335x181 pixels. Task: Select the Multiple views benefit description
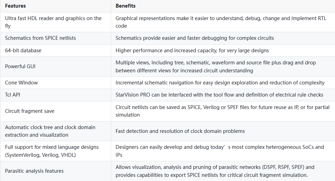click(216, 66)
